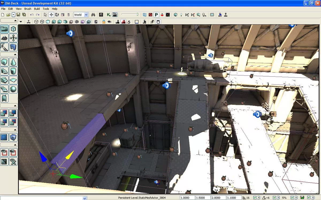Click the CSG Add icon
This screenshot has width=321, height=200.
click(5, 113)
